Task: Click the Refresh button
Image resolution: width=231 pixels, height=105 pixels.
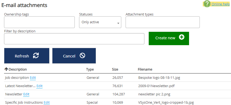Action: coord(27,56)
